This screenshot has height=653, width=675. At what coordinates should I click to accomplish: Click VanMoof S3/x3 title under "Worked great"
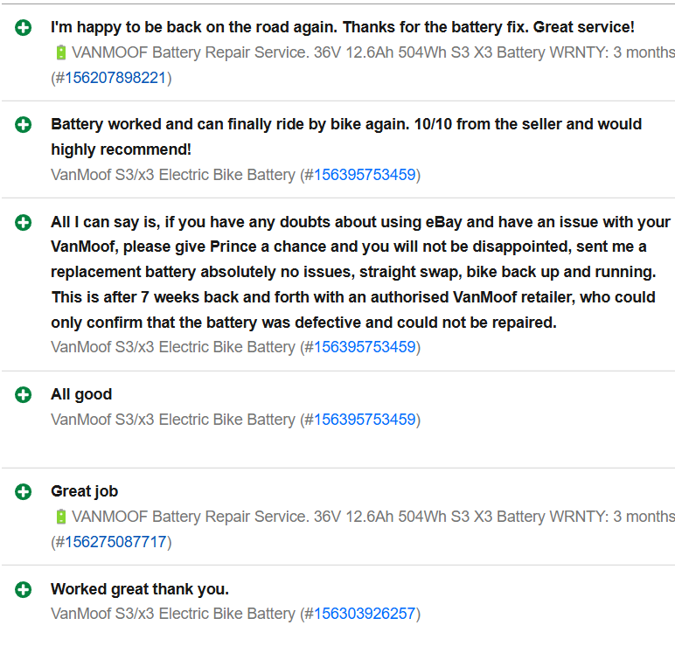(x=173, y=614)
